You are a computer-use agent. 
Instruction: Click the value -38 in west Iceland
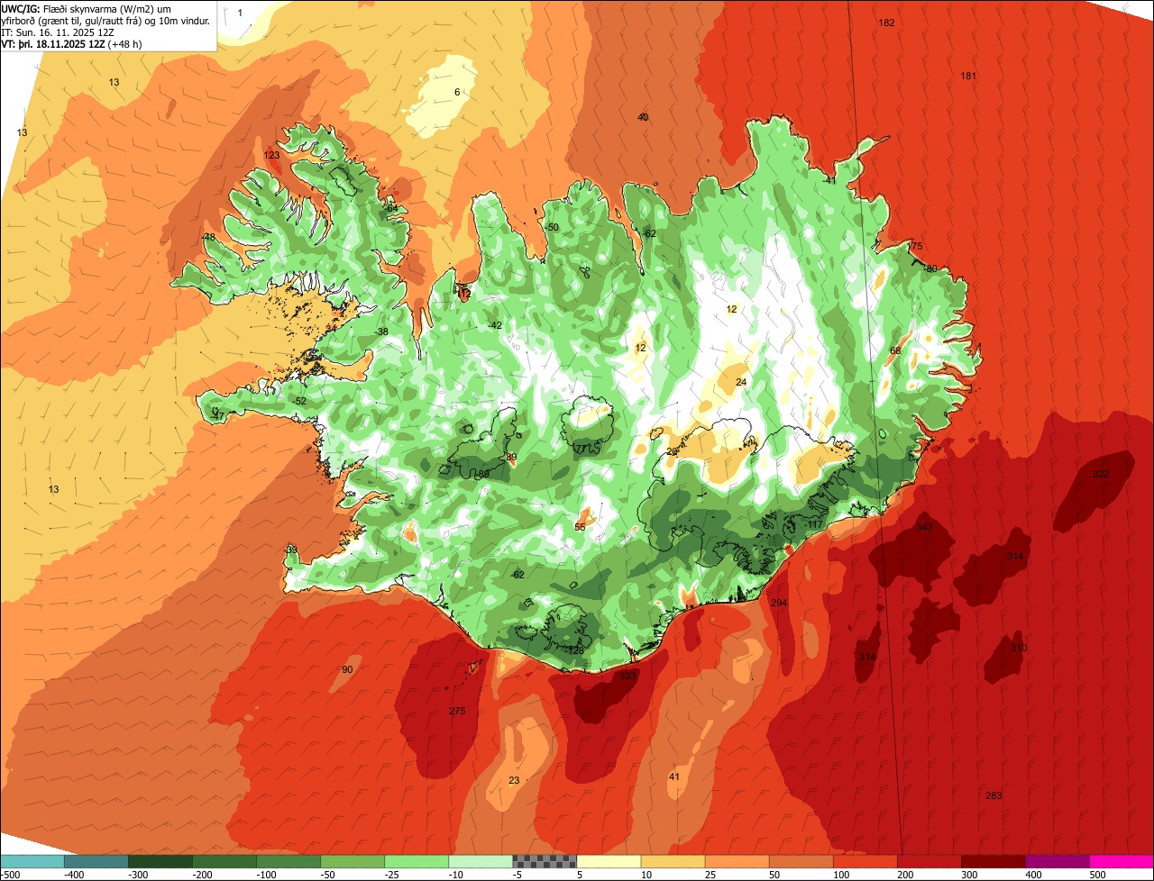coord(381,332)
